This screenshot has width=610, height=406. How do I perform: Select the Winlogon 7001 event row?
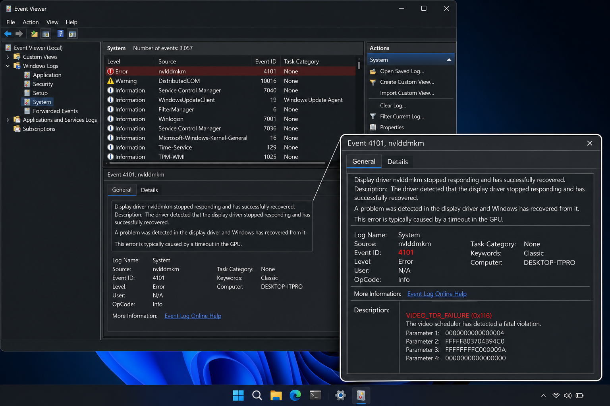(230, 119)
